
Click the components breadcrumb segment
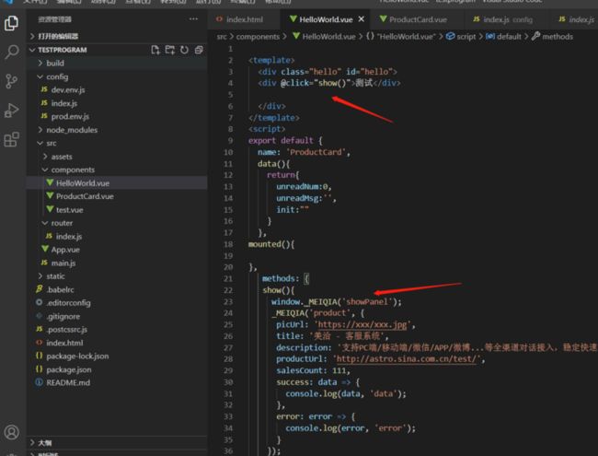pos(258,37)
